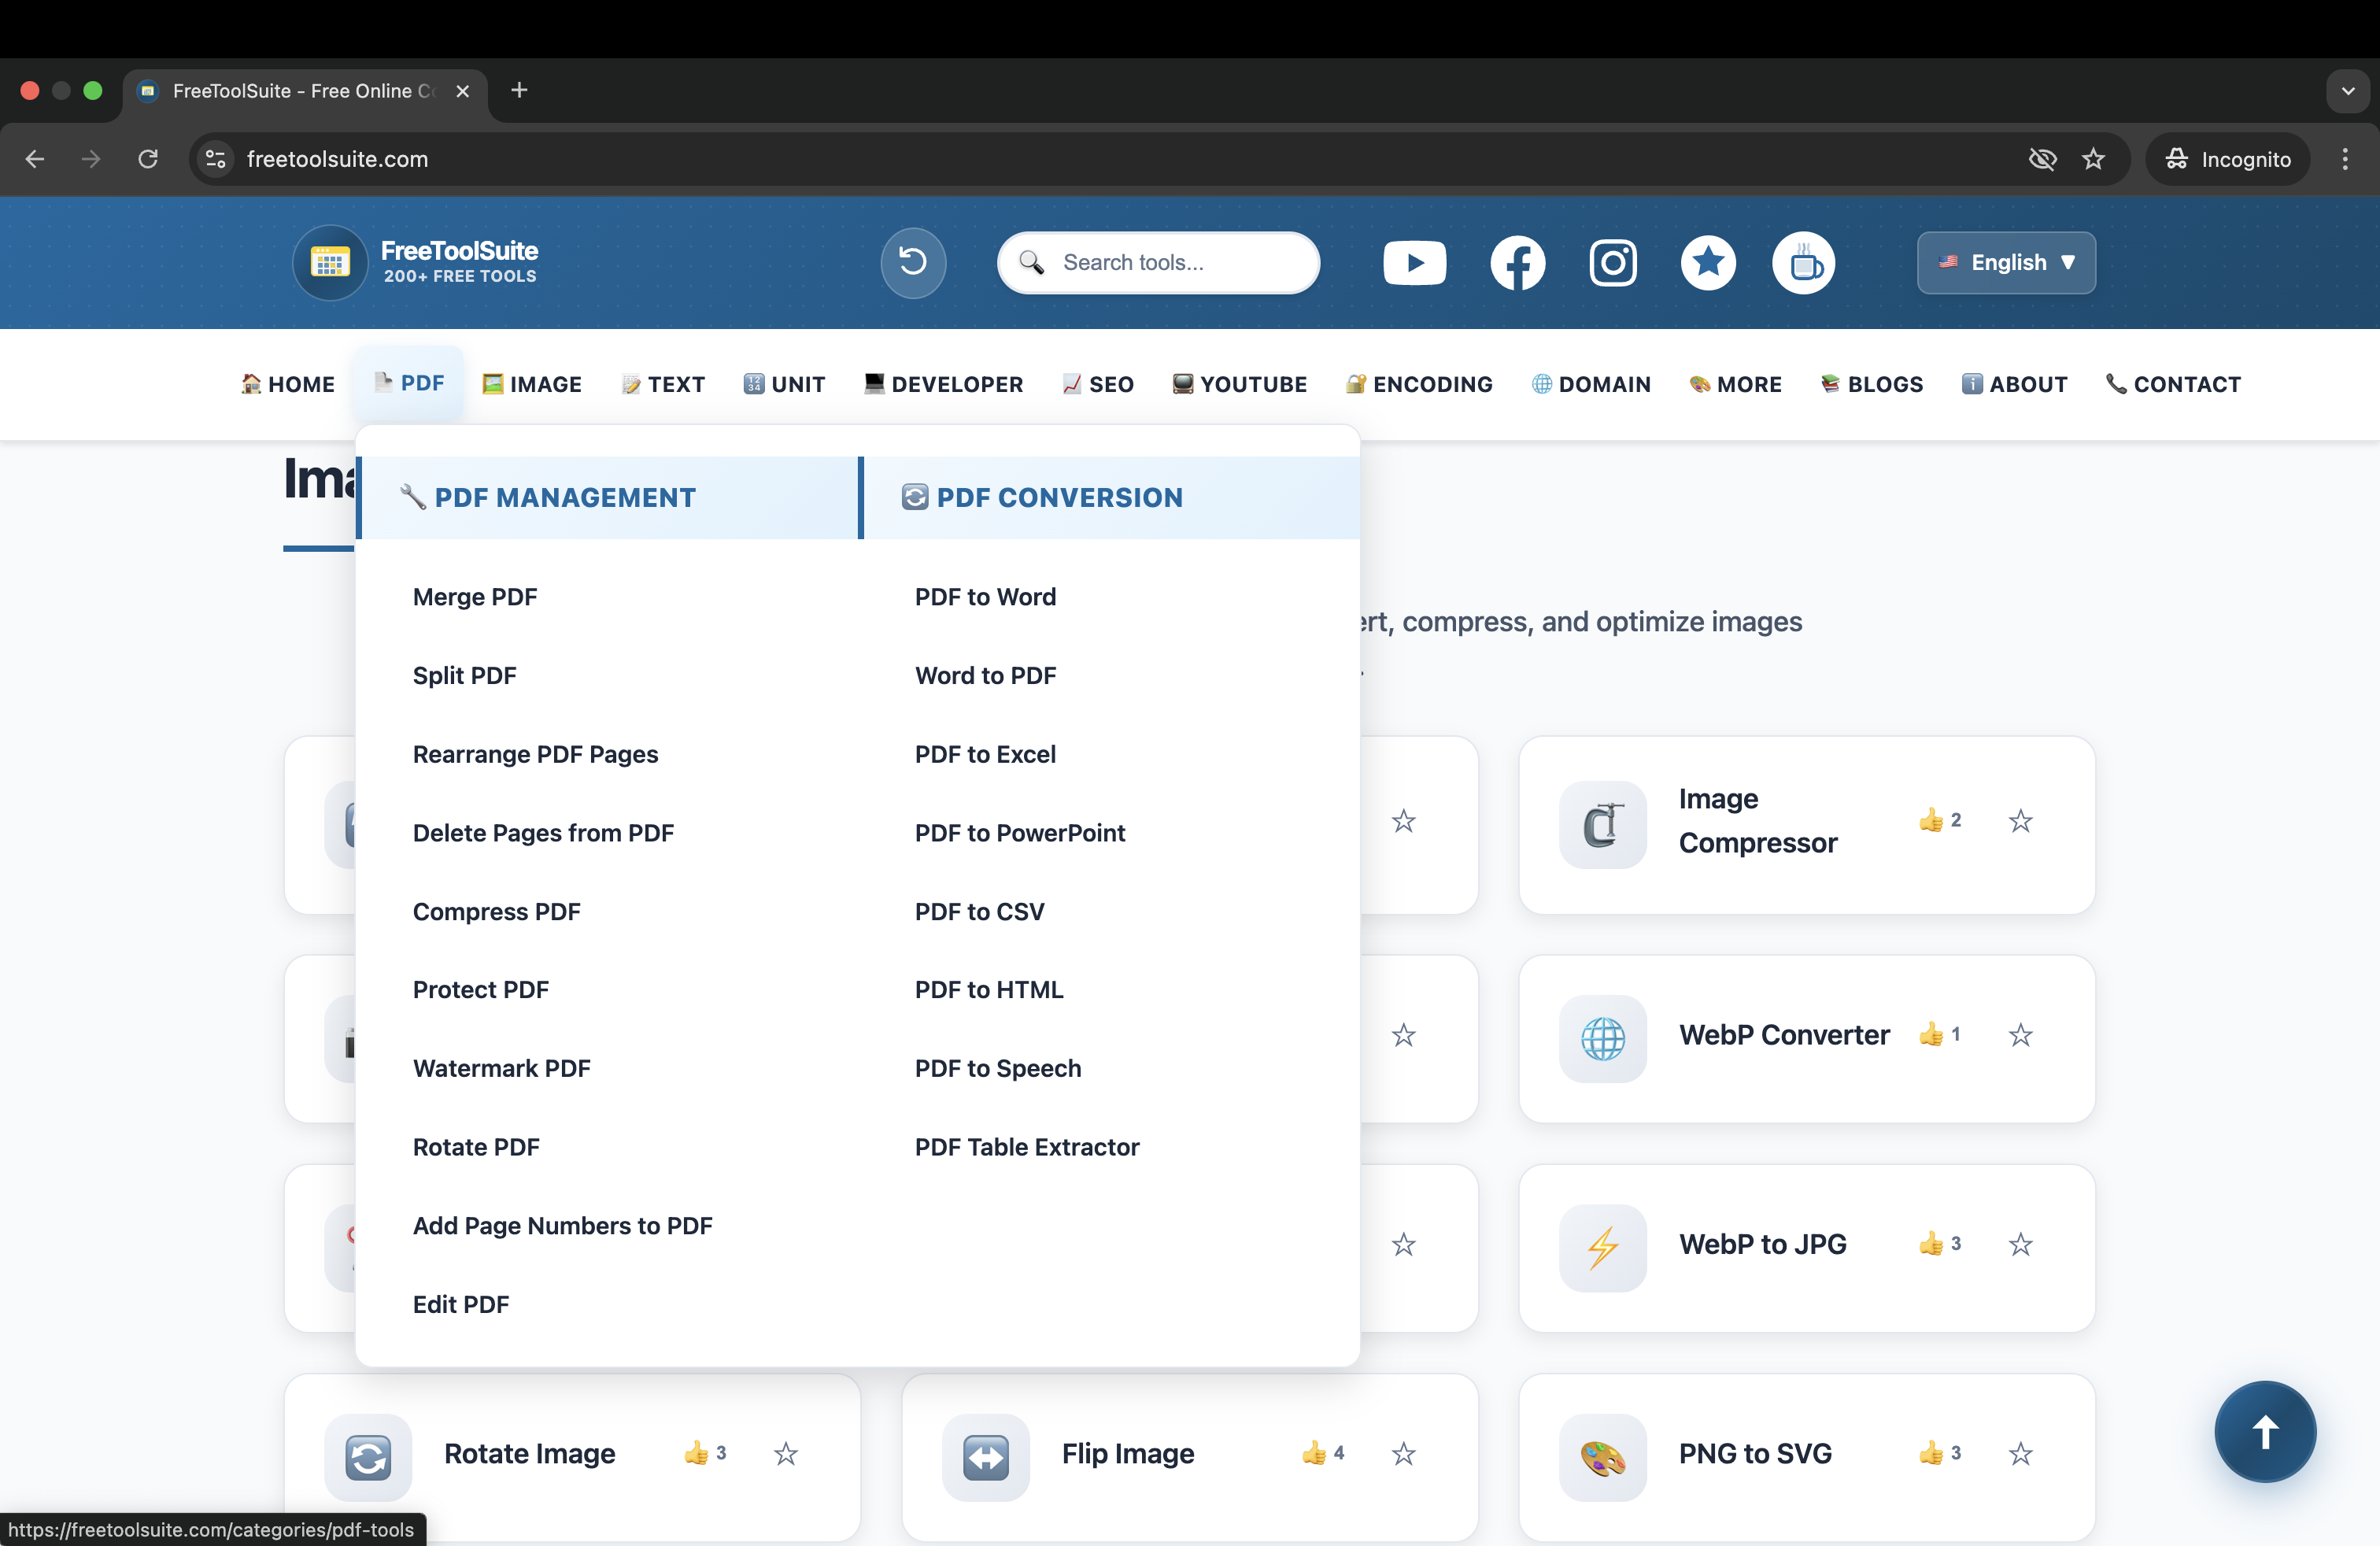Favorite the Image Compressor tool
2380x1546 pixels.
tap(2020, 821)
